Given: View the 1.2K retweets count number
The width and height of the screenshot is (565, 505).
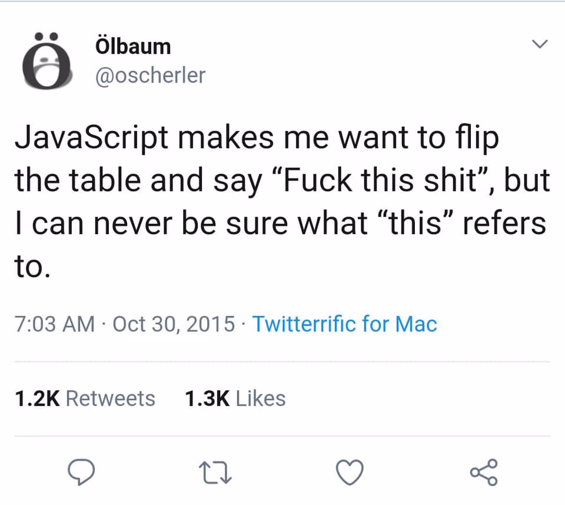Looking at the screenshot, I should 37,398.
